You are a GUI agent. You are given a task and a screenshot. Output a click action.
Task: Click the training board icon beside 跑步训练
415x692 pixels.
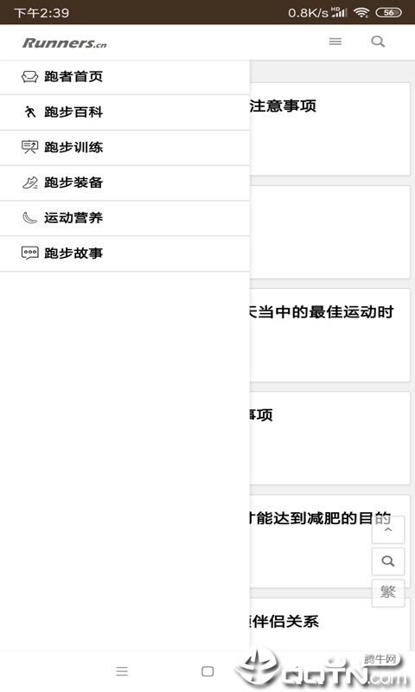[x=29, y=147]
